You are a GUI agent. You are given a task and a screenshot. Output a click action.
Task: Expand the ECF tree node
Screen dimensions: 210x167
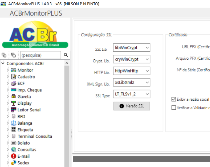point(8,83)
